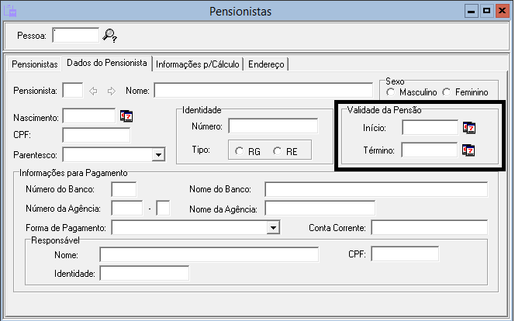Expand the Forma de Pagamento dropdown
Screen dimensions: 515x321
click(x=272, y=227)
